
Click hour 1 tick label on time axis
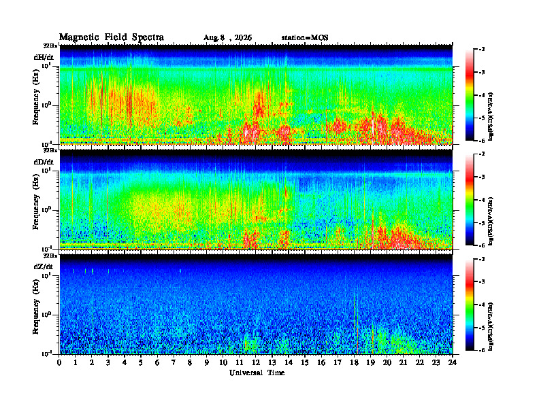click(x=76, y=363)
